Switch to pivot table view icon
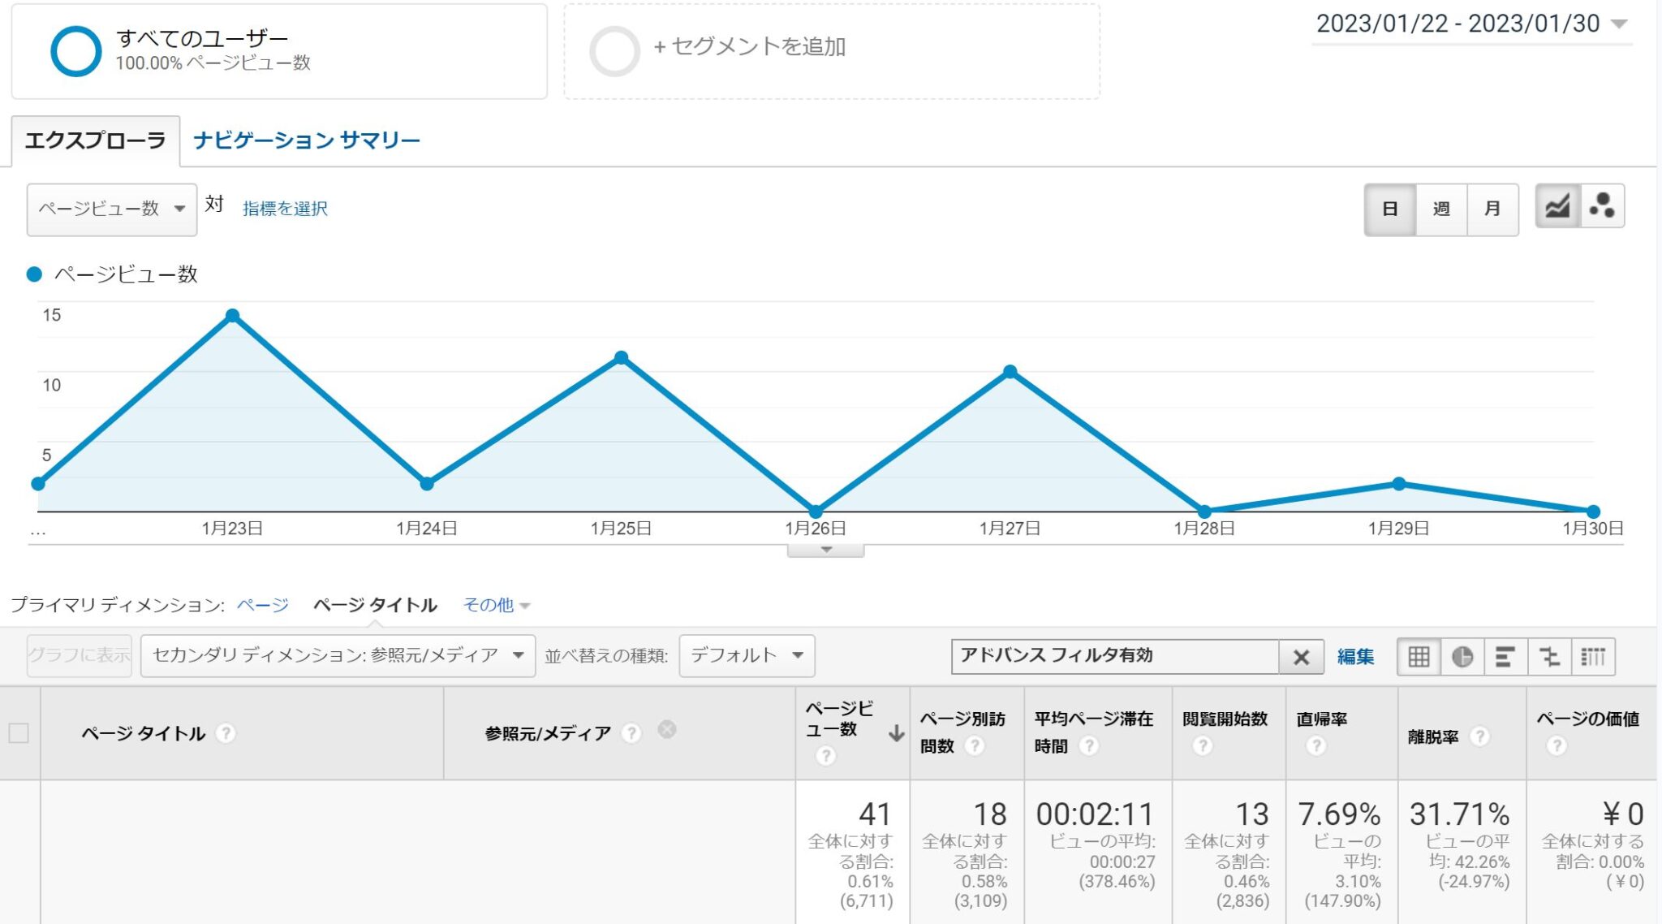This screenshot has height=924, width=1662. [1593, 656]
